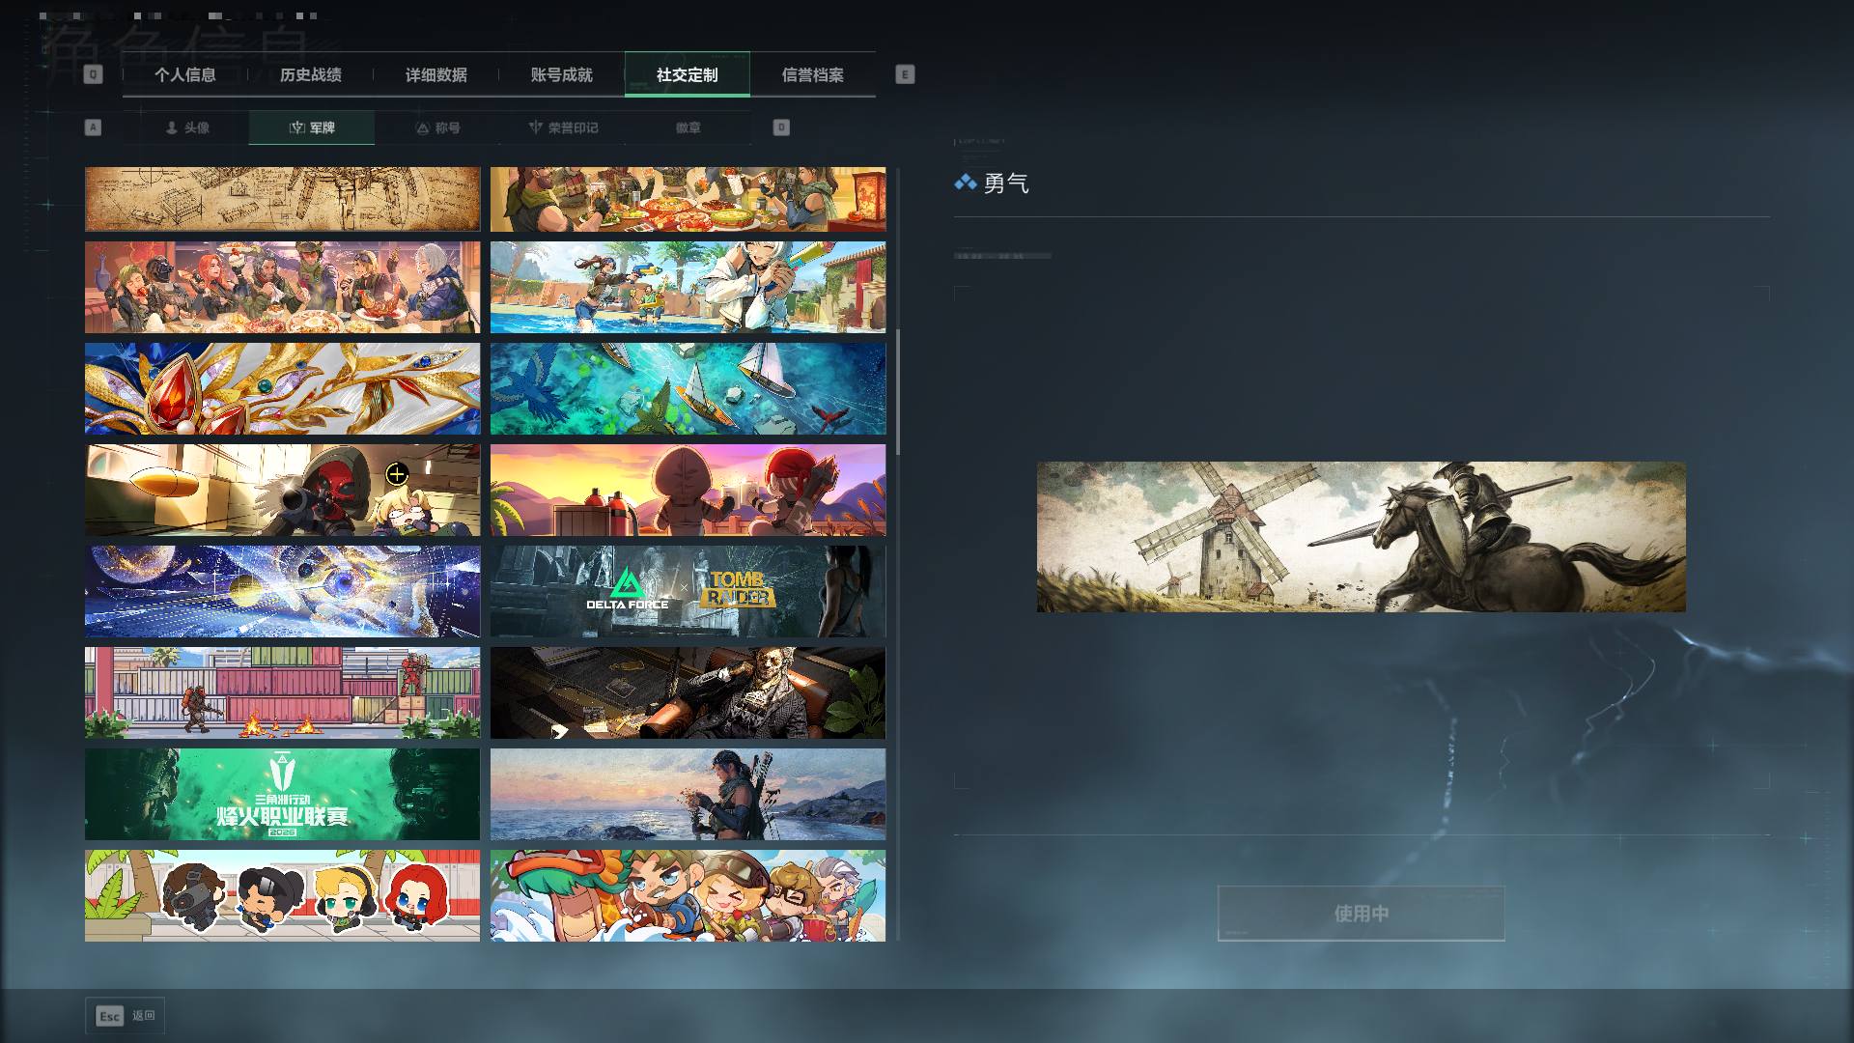Screen dimensions: 1854x1043
Task: Choose the chibi sticker heads dog tag
Action: click(282, 896)
